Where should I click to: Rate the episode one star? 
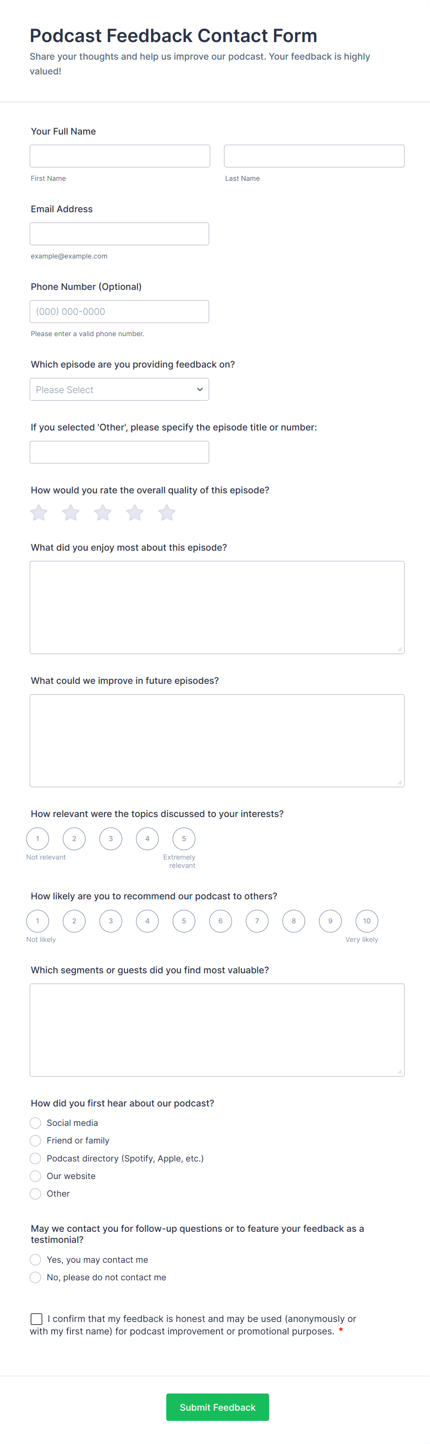tap(39, 512)
